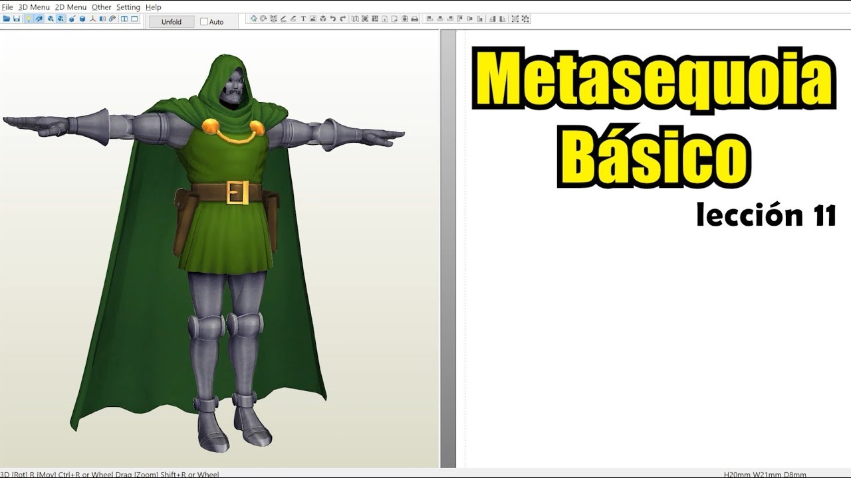Select the Join/Disjoin faces tool
This screenshot has height=478, width=851.
click(273, 19)
